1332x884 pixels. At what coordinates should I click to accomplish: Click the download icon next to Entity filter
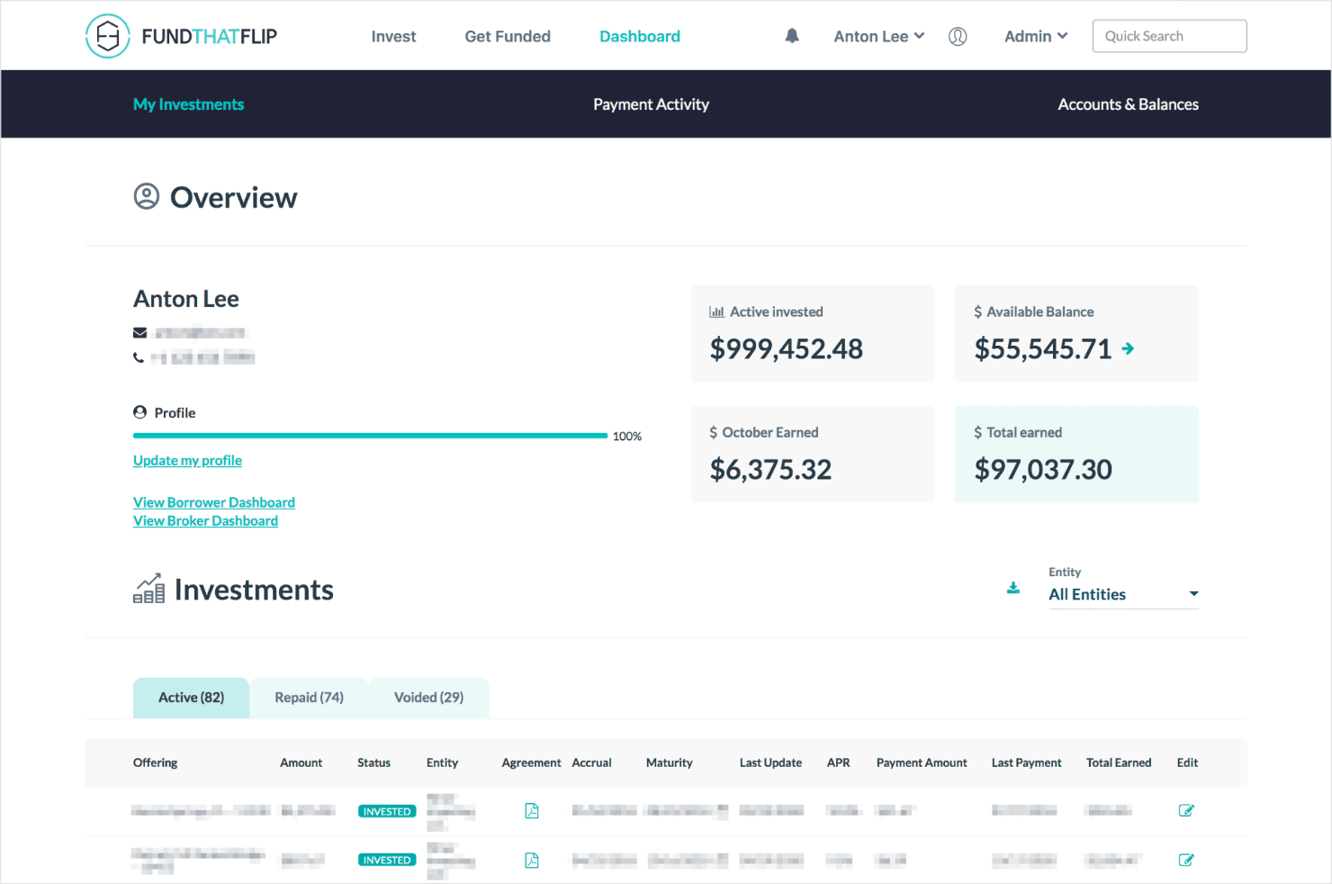(1013, 586)
